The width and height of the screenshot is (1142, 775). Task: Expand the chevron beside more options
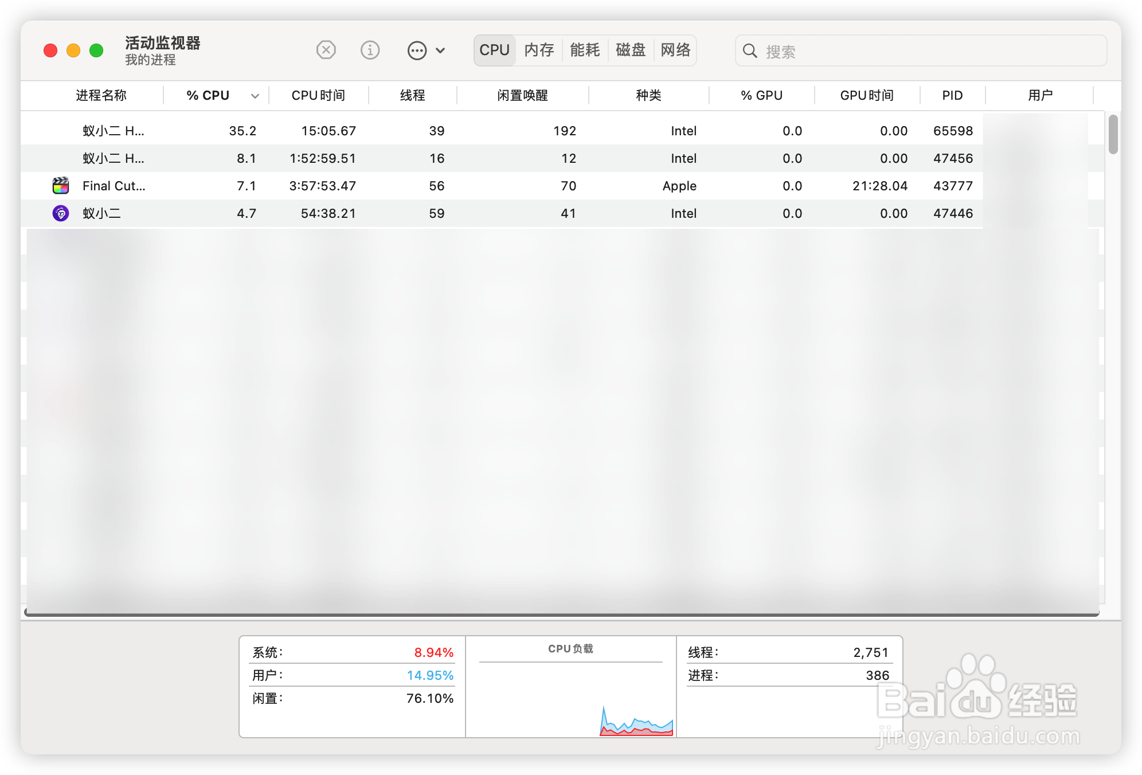tap(440, 50)
